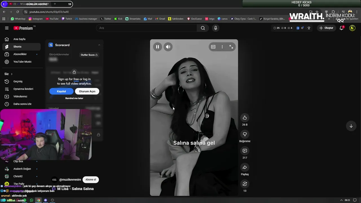Open the Twitch bookmark

67,19
